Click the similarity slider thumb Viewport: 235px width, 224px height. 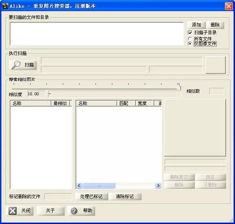(x=179, y=87)
